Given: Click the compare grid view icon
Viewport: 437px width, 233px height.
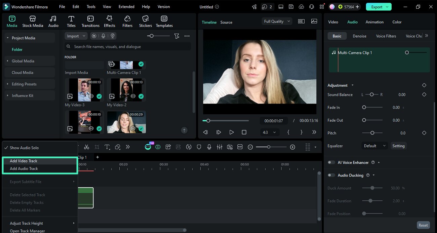Looking at the screenshot, I should coord(301,21).
